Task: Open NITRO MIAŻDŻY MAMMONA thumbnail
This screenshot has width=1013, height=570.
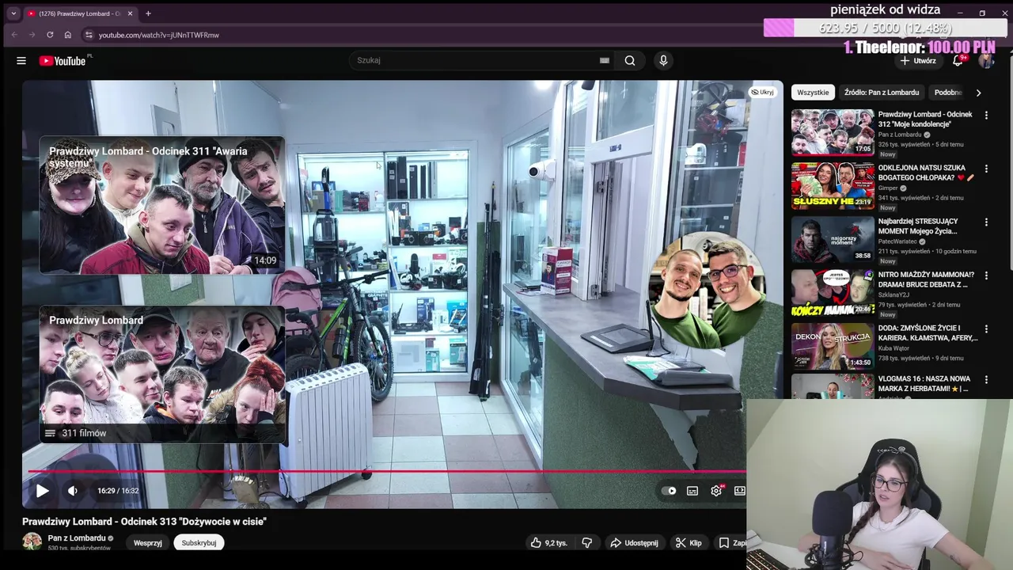Action: (833, 292)
